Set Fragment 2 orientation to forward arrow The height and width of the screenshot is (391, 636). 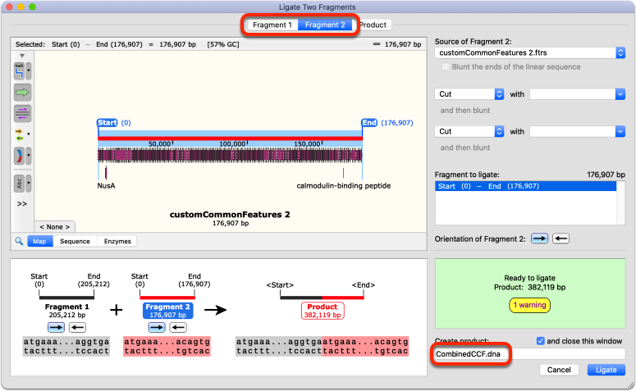pyautogui.click(x=539, y=239)
